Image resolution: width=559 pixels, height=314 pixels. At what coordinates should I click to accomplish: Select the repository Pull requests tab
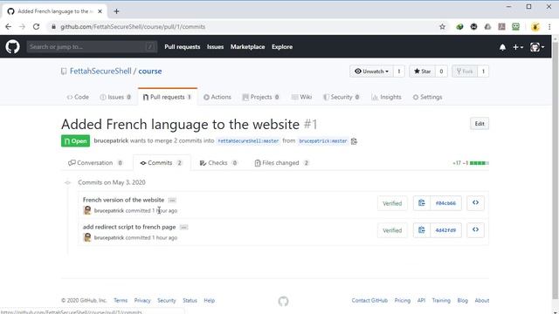[167, 97]
